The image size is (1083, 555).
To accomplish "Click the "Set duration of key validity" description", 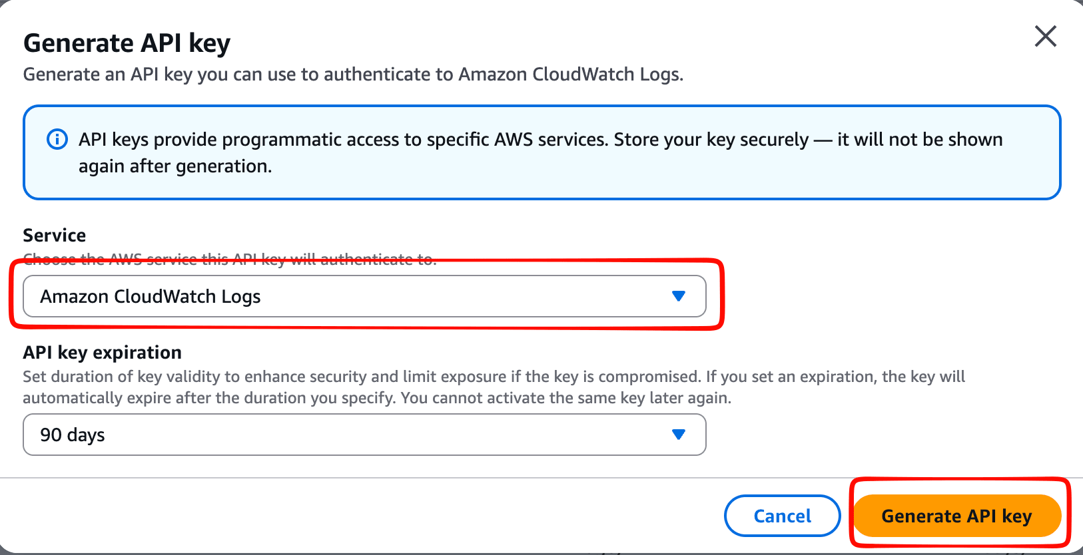I will [493, 377].
